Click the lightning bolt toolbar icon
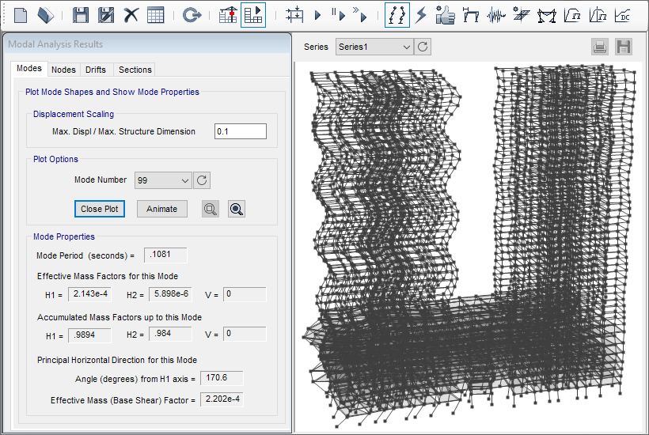This screenshot has width=649, height=435. pos(421,14)
